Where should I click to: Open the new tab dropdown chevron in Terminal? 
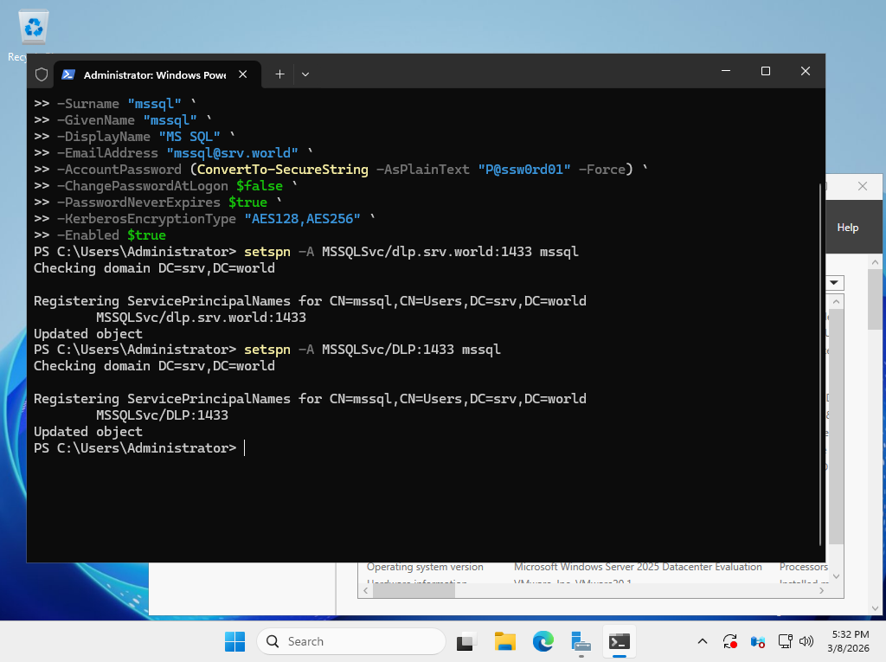point(305,74)
